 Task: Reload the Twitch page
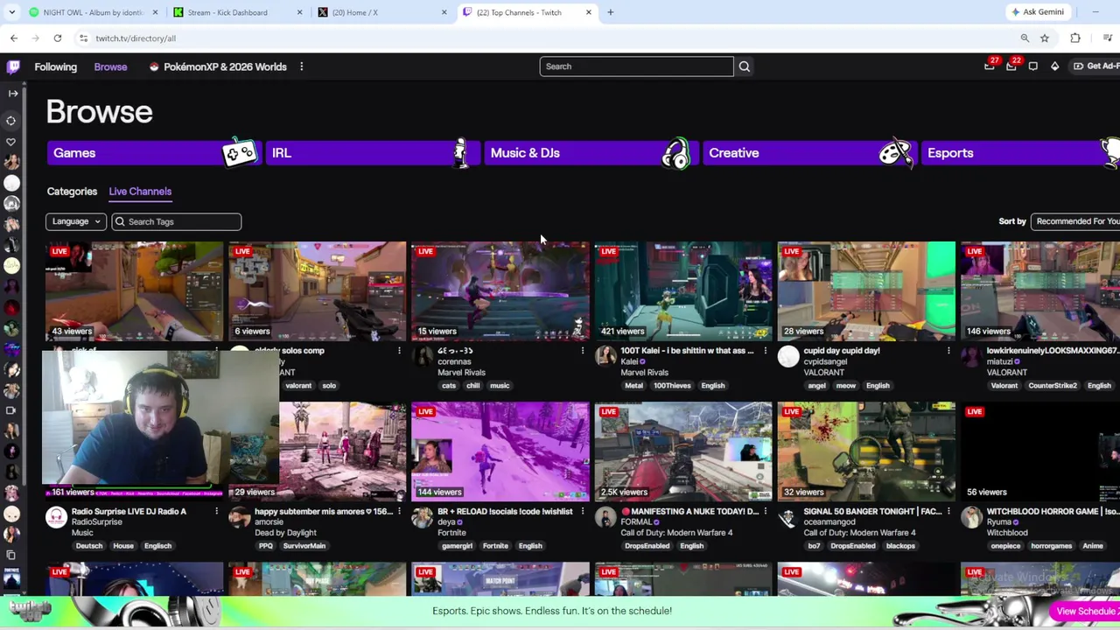(58, 38)
